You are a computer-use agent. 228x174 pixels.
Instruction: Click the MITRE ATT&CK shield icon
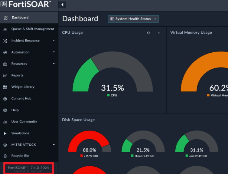(5, 145)
